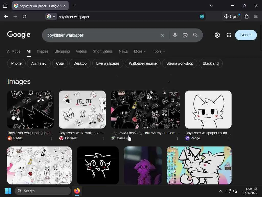This screenshot has width=262, height=197.
Task: Switch to the Images tab
Action: point(43,51)
